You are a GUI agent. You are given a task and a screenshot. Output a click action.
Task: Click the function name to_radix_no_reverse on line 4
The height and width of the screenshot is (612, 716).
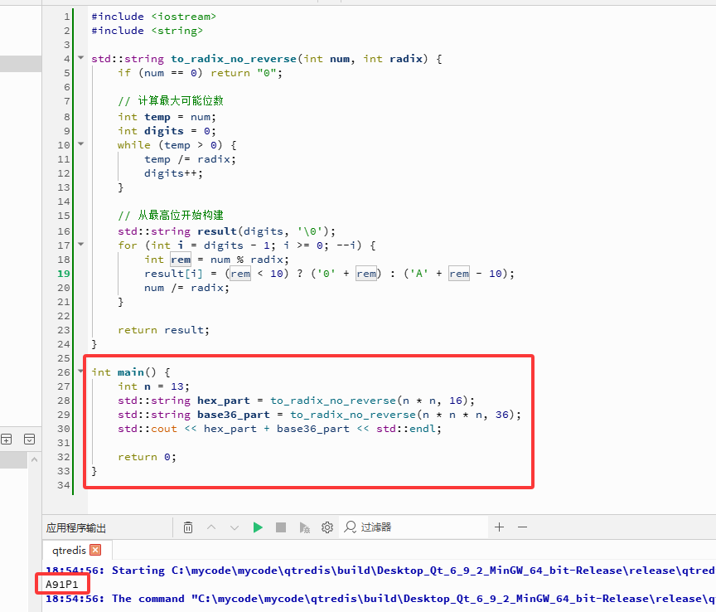pos(234,59)
